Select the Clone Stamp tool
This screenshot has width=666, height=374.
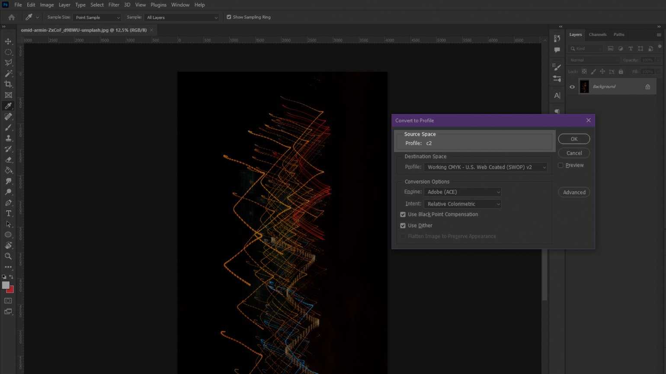8,138
